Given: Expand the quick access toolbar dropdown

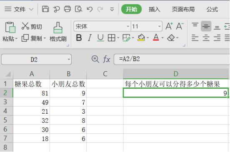Looking at the screenshot, I should tap(112, 10).
